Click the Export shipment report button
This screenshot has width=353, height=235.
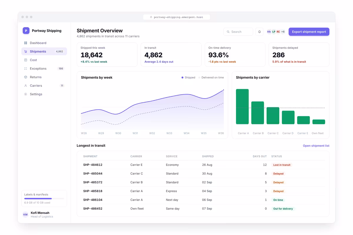point(309,32)
